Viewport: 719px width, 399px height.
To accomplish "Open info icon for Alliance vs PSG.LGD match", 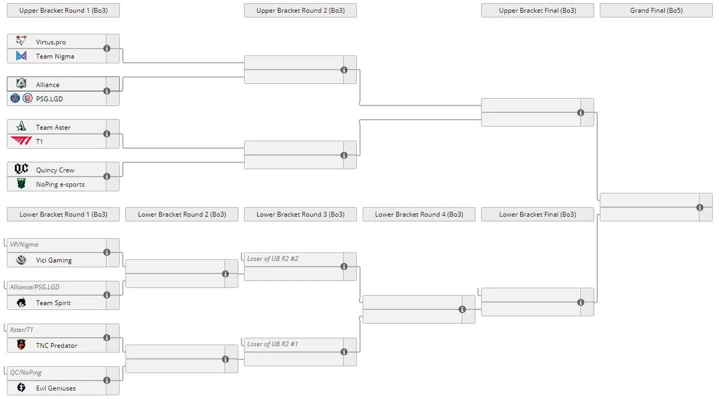I will point(107,91).
